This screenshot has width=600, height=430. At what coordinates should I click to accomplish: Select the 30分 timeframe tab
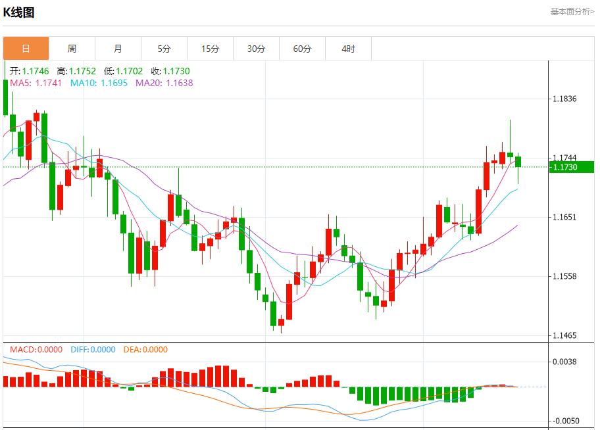point(256,49)
